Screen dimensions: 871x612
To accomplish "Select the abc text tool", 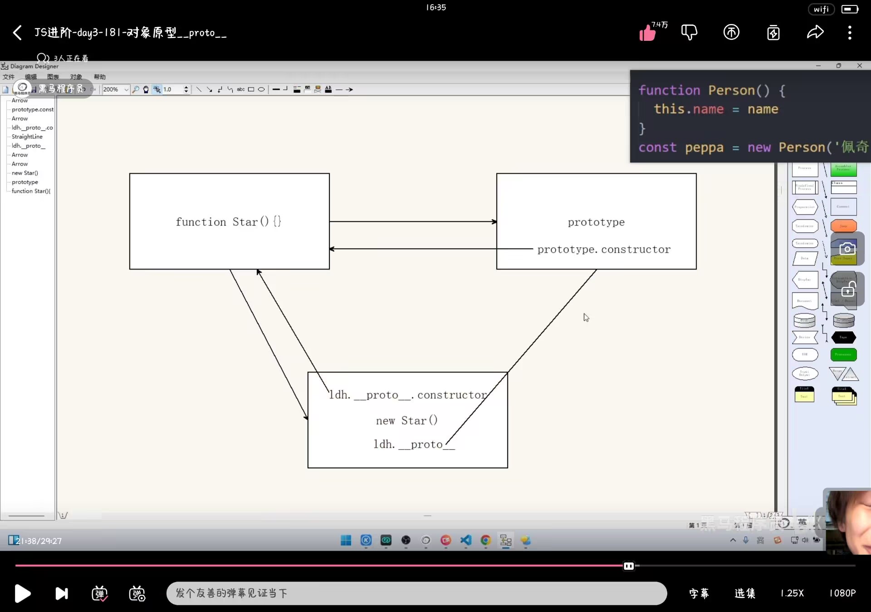I will [x=240, y=89].
